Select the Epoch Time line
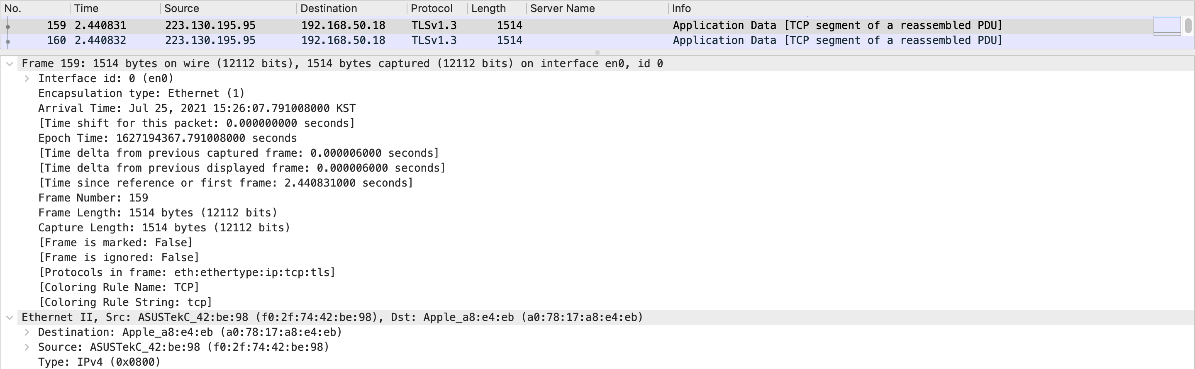Viewport: 1195px width, 369px height. pyautogui.click(x=168, y=138)
